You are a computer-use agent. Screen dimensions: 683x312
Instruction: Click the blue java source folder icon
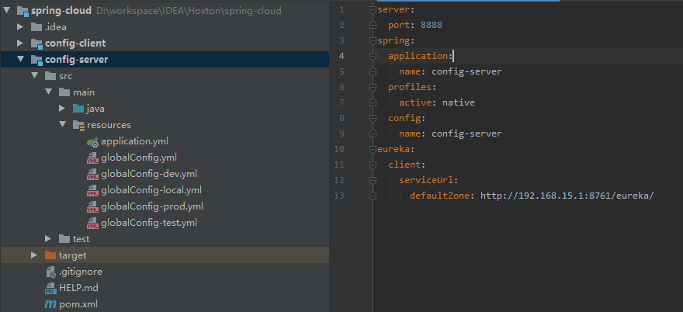78,109
